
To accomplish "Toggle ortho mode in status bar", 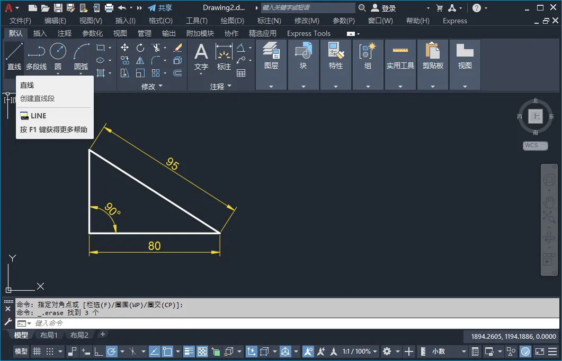I will (99, 351).
